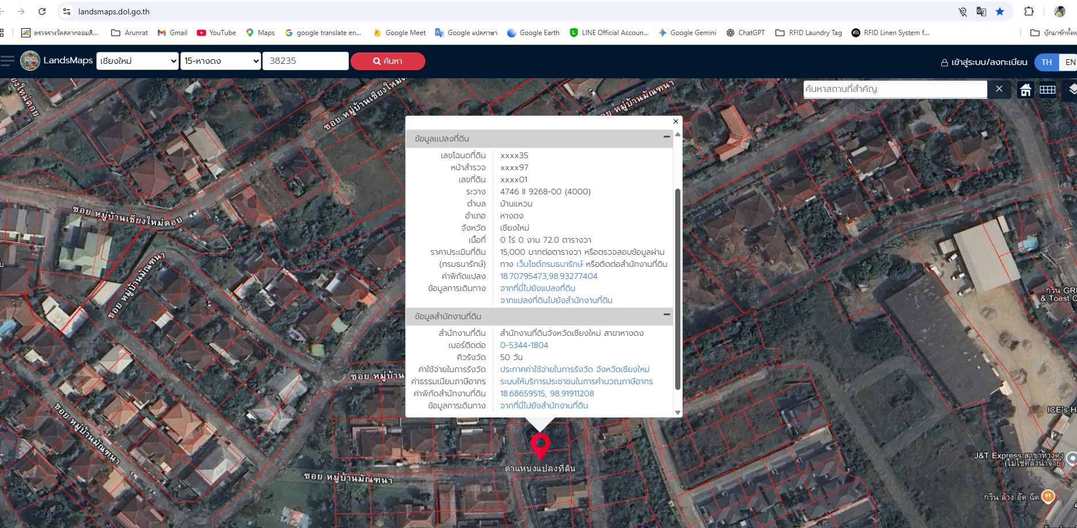Switch language to TH

coord(1046,62)
